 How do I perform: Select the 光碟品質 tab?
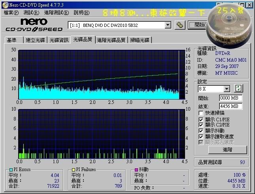83,40
